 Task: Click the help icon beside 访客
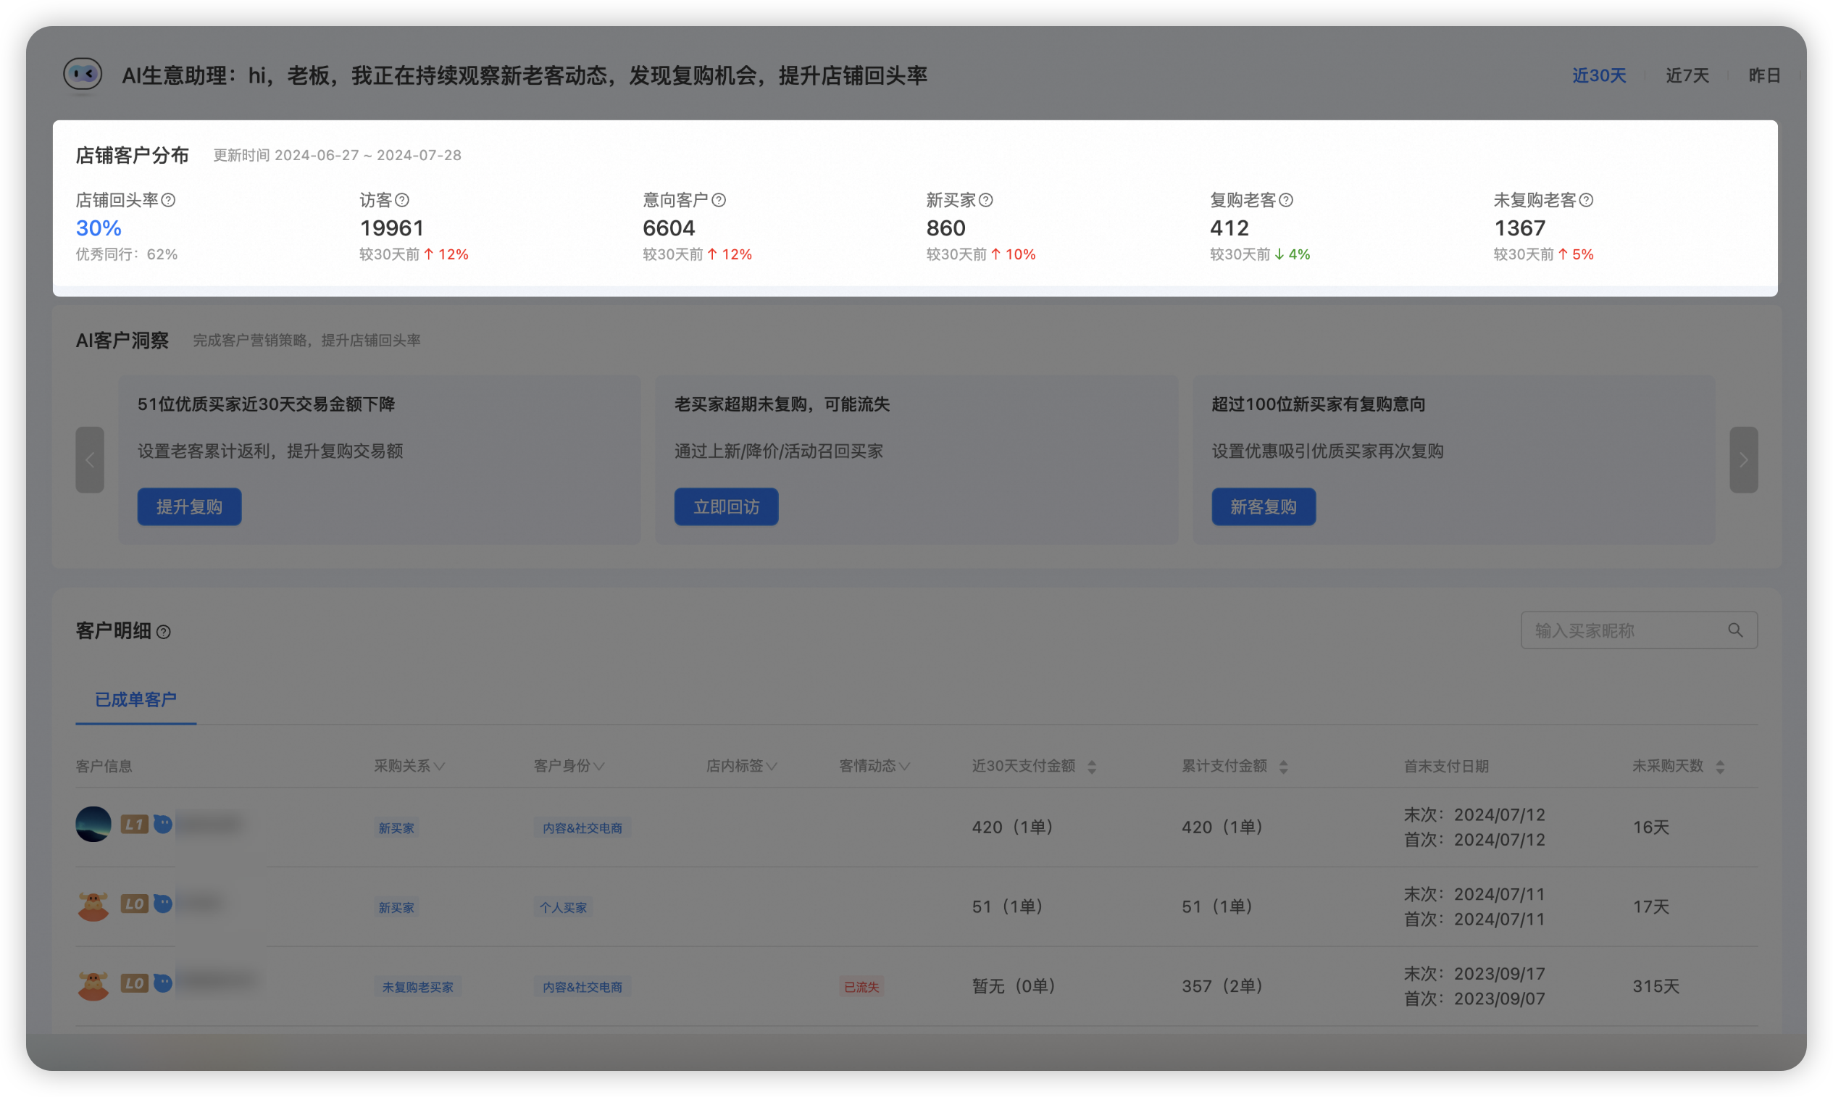point(402,199)
